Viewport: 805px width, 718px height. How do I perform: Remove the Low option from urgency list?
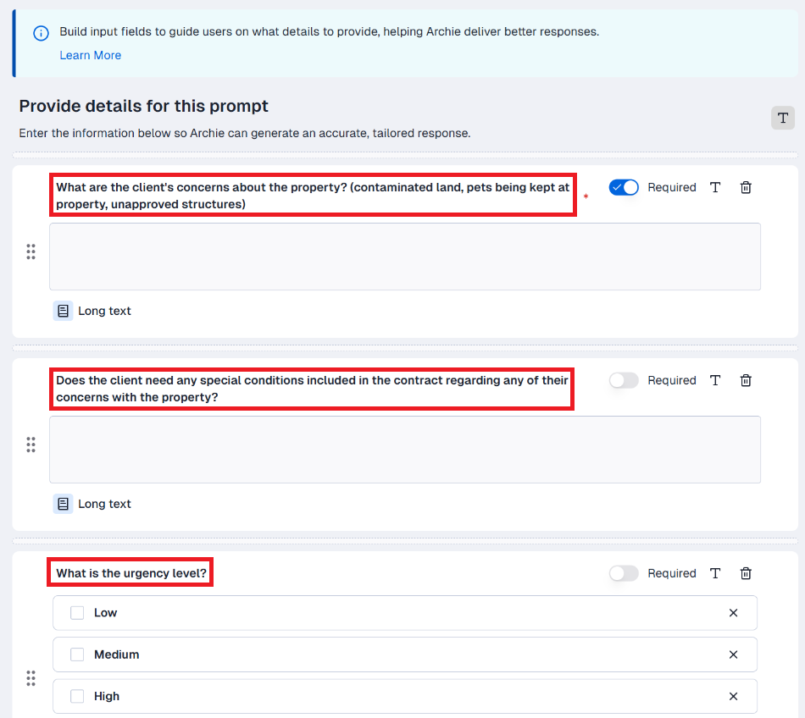(733, 613)
